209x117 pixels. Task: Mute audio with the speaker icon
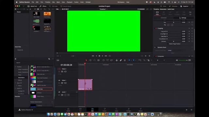pyautogui.click(x=177, y=60)
